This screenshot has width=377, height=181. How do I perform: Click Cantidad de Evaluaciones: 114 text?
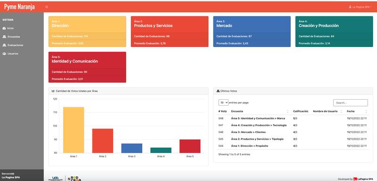tap(70, 36)
